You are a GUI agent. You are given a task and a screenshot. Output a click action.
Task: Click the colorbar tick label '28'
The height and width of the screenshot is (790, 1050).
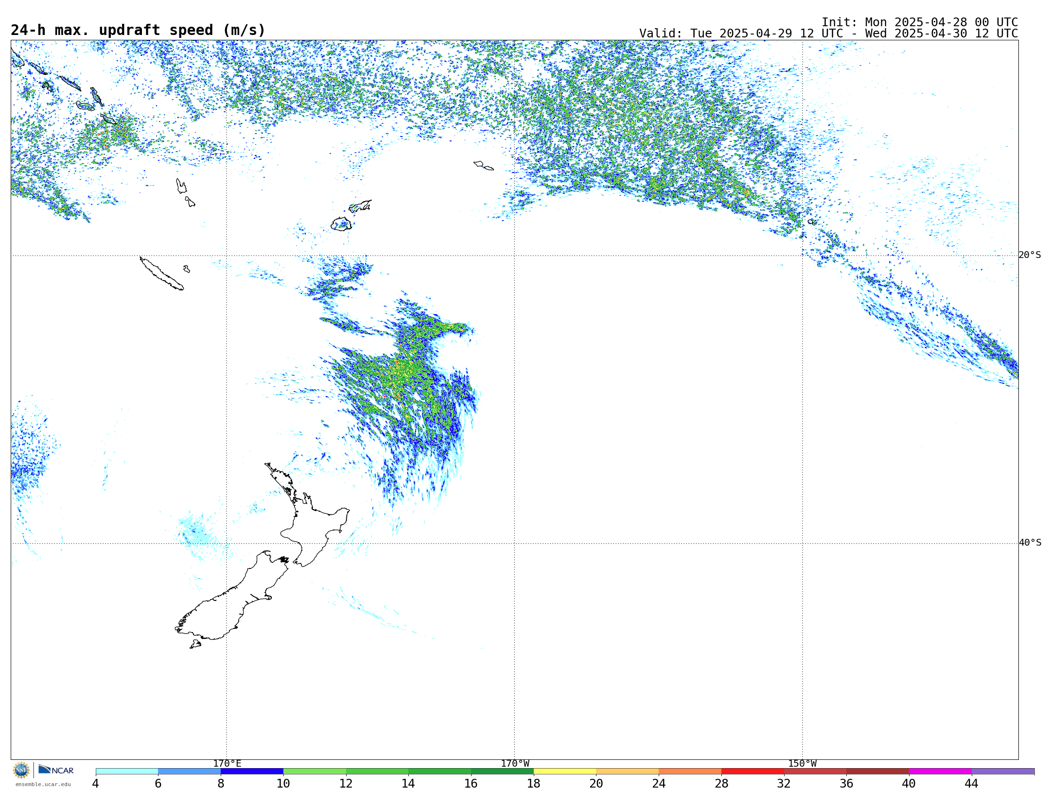tap(721, 783)
